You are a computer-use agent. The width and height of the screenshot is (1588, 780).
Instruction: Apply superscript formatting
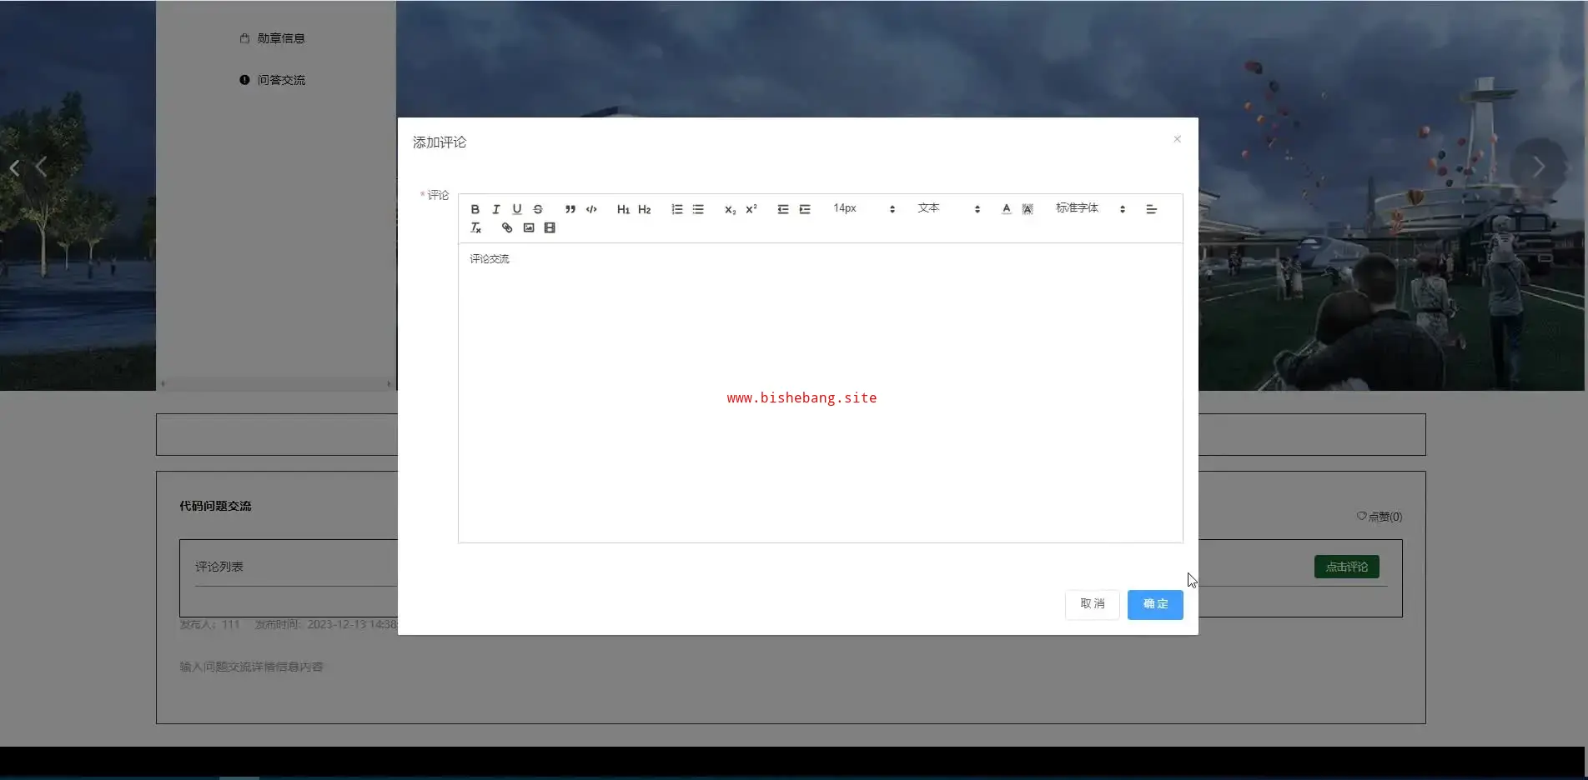coord(751,209)
